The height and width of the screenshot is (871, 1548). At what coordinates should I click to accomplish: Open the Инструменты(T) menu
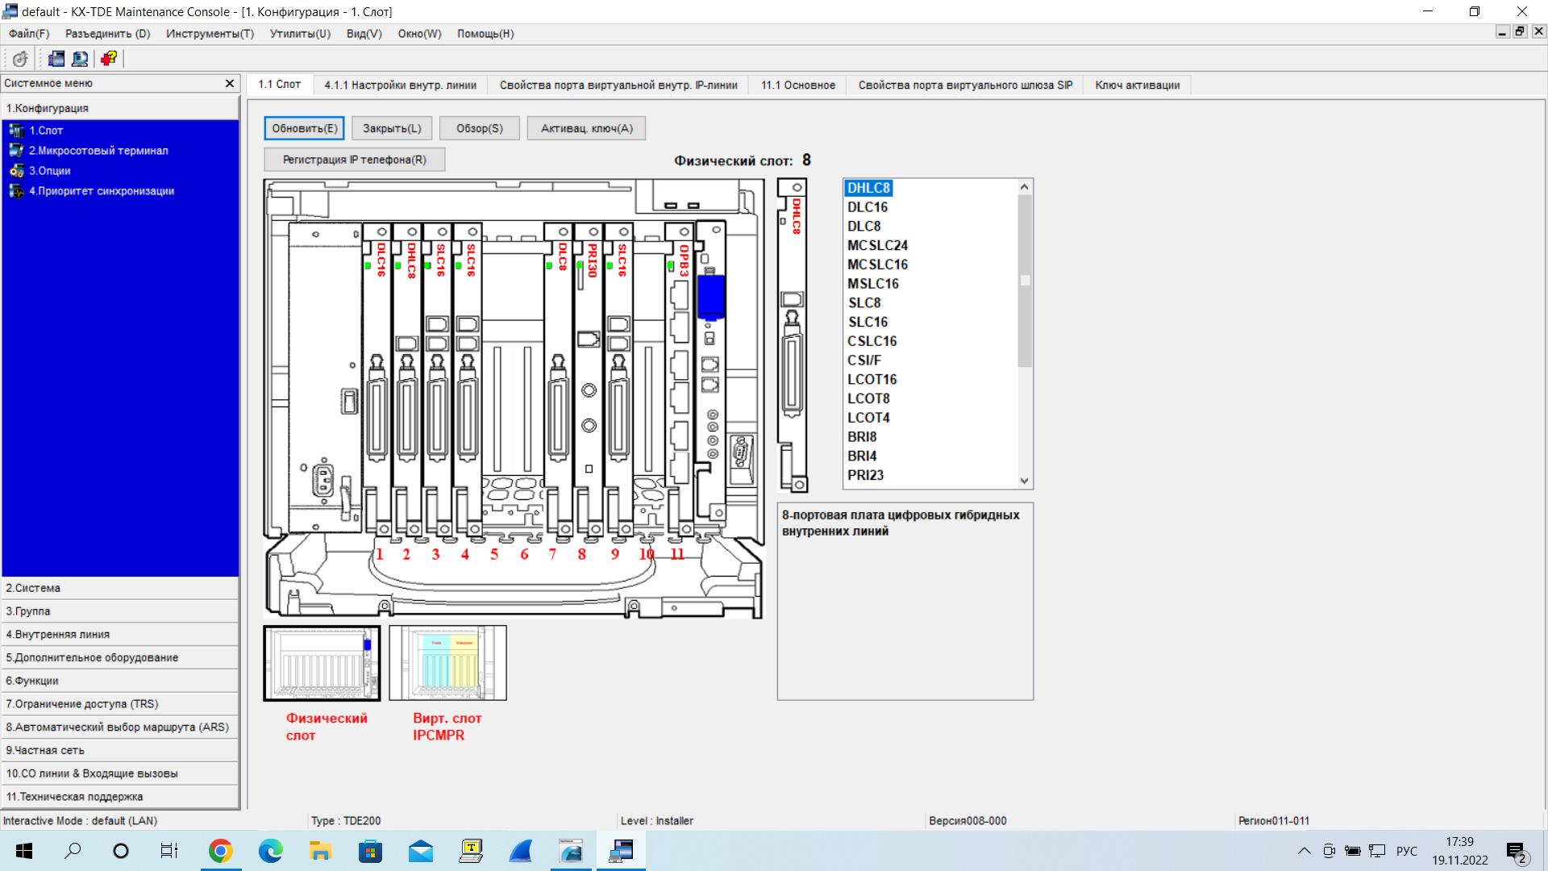pyautogui.click(x=210, y=34)
